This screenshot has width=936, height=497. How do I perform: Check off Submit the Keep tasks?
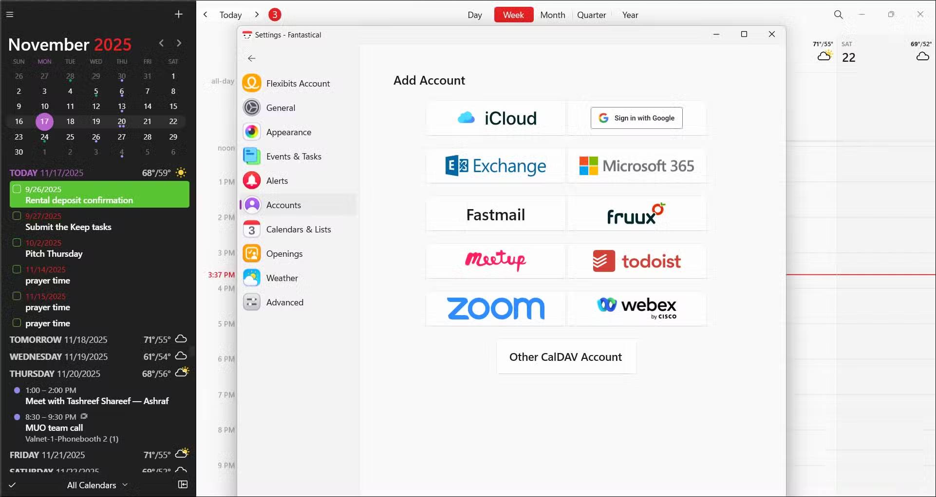click(x=17, y=216)
